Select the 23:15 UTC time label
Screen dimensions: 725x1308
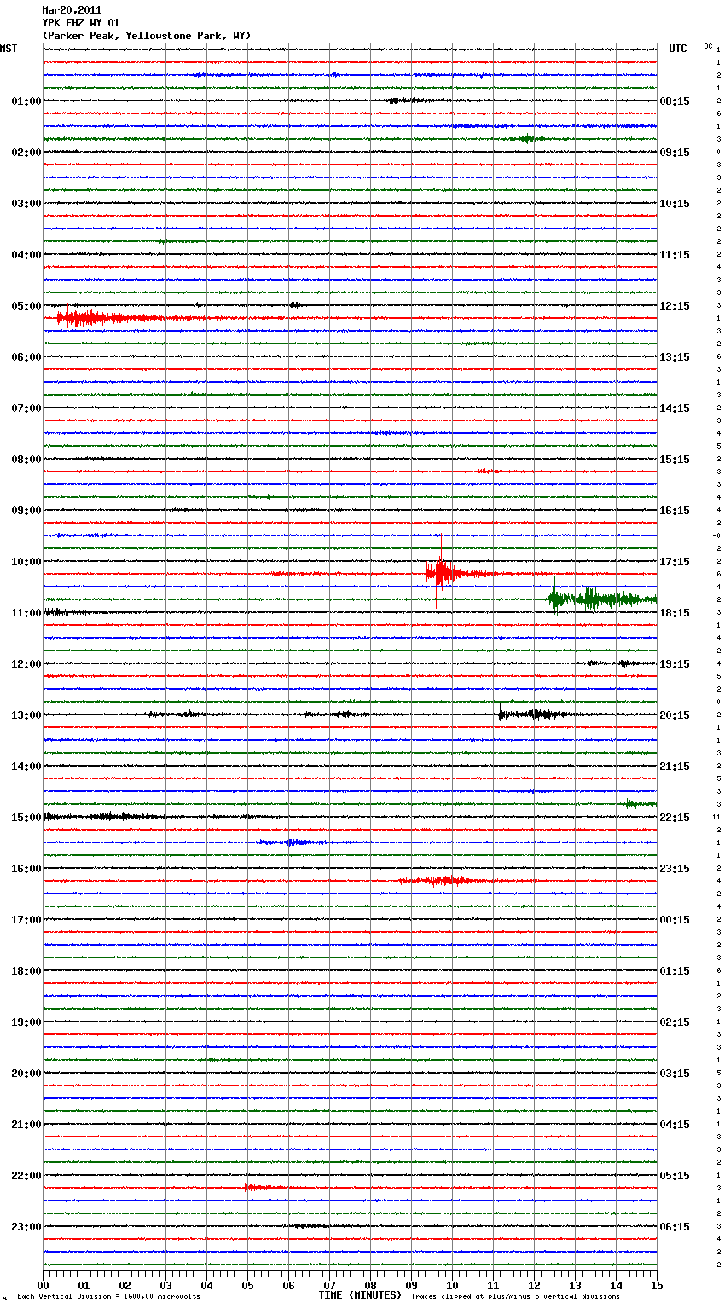click(675, 869)
